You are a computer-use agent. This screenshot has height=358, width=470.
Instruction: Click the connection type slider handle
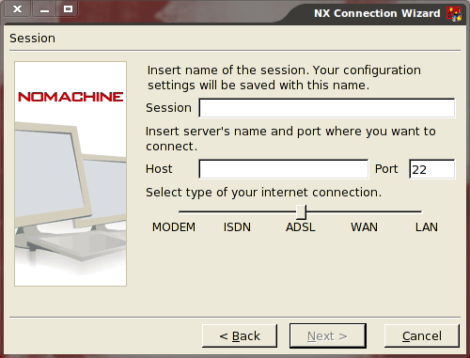pyautogui.click(x=301, y=212)
